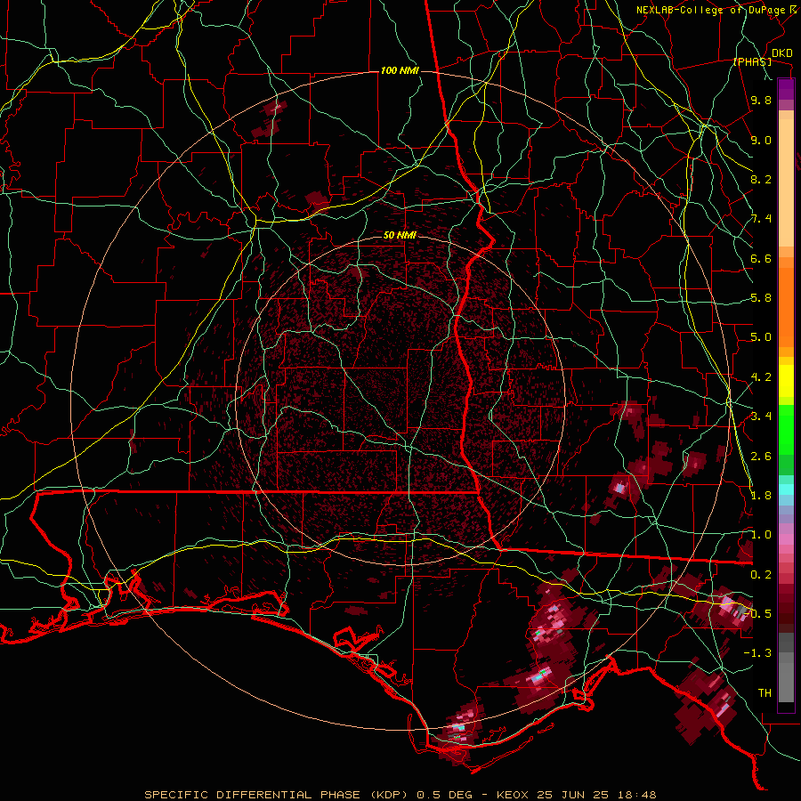Pick the orange segment of the color scale

[786, 306]
